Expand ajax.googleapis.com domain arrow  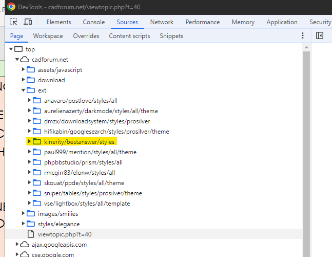click(17, 244)
